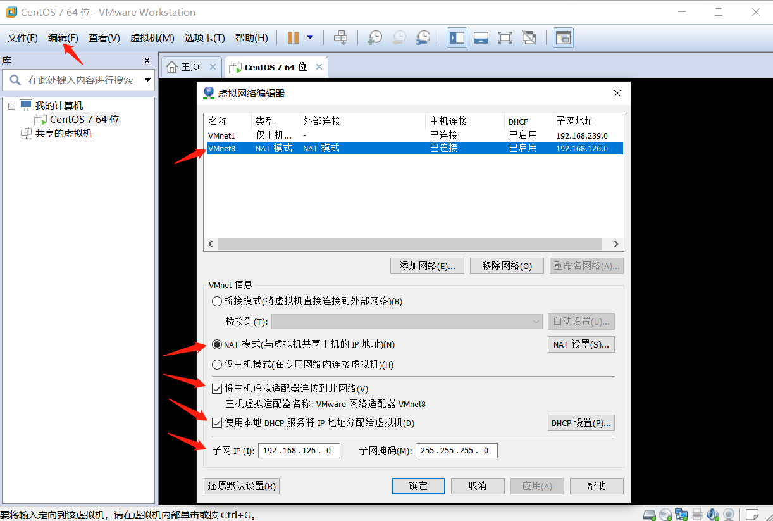This screenshot has height=521, width=773.
Task: Click the 添加网络(E)... button
Action: (x=428, y=266)
